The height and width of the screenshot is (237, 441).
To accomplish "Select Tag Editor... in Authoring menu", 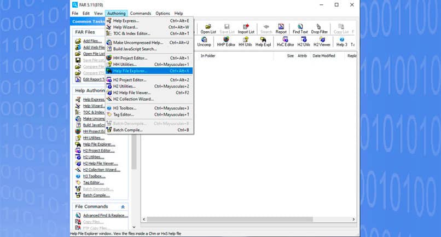I will point(149,114).
